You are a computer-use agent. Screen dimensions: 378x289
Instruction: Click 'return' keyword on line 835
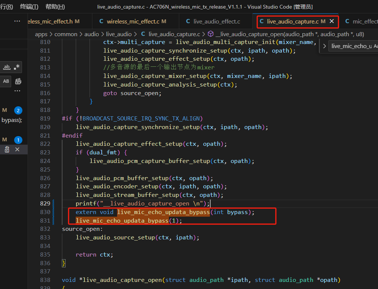[86, 254]
